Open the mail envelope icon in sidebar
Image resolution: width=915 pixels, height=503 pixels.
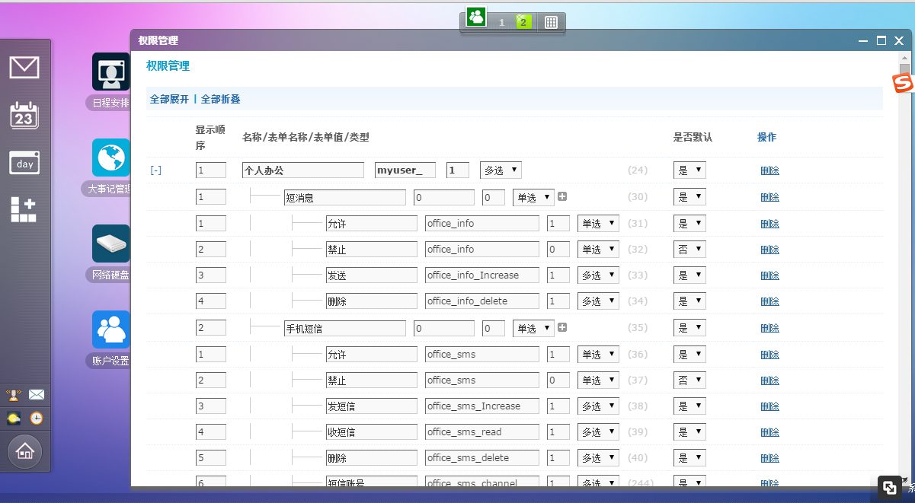tap(24, 68)
